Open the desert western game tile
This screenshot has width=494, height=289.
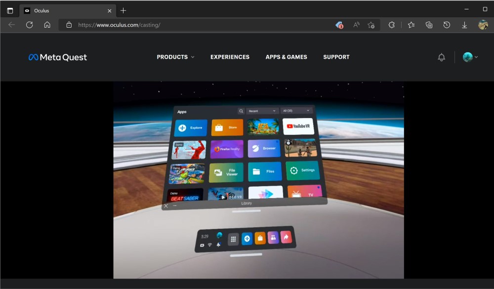tap(300, 148)
